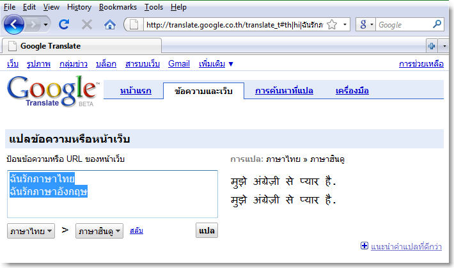Click the สารบบเว็บ link

click(x=143, y=64)
